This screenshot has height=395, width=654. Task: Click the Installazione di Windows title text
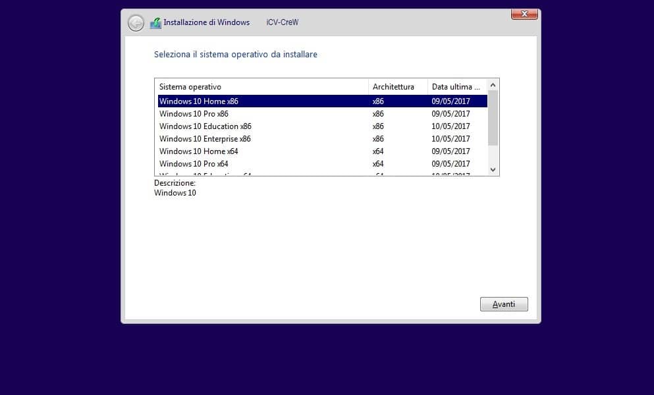206,22
